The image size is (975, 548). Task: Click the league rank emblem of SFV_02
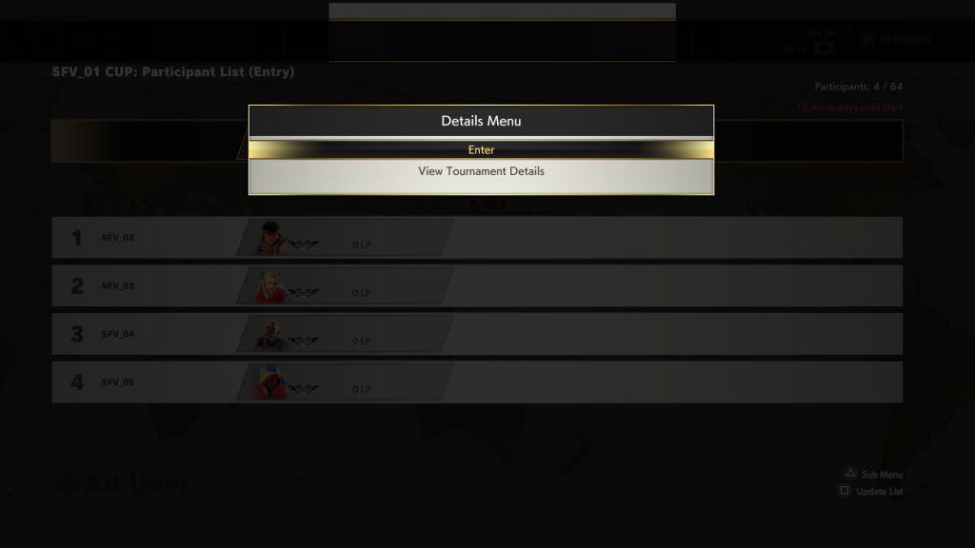pos(304,245)
